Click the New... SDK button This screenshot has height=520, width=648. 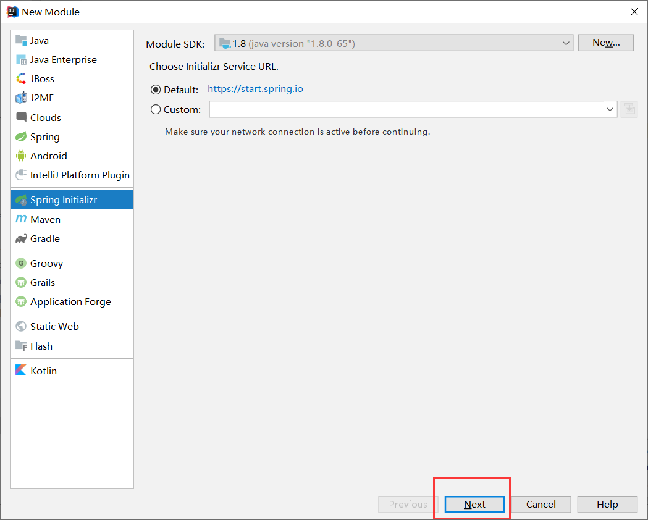tap(606, 43)
